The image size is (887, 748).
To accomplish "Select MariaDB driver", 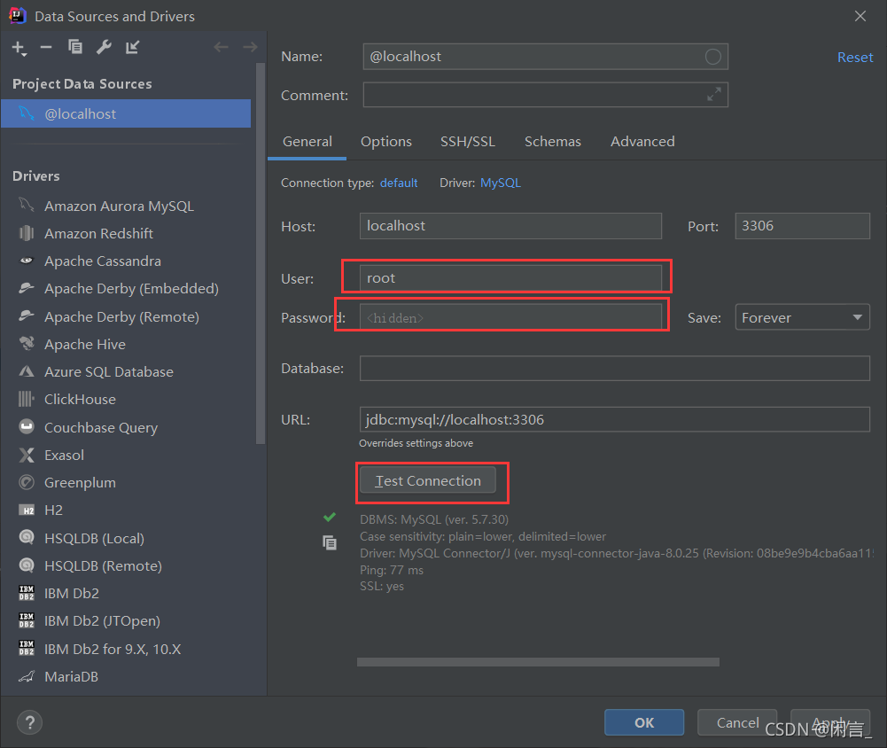I will click(71, 677).
